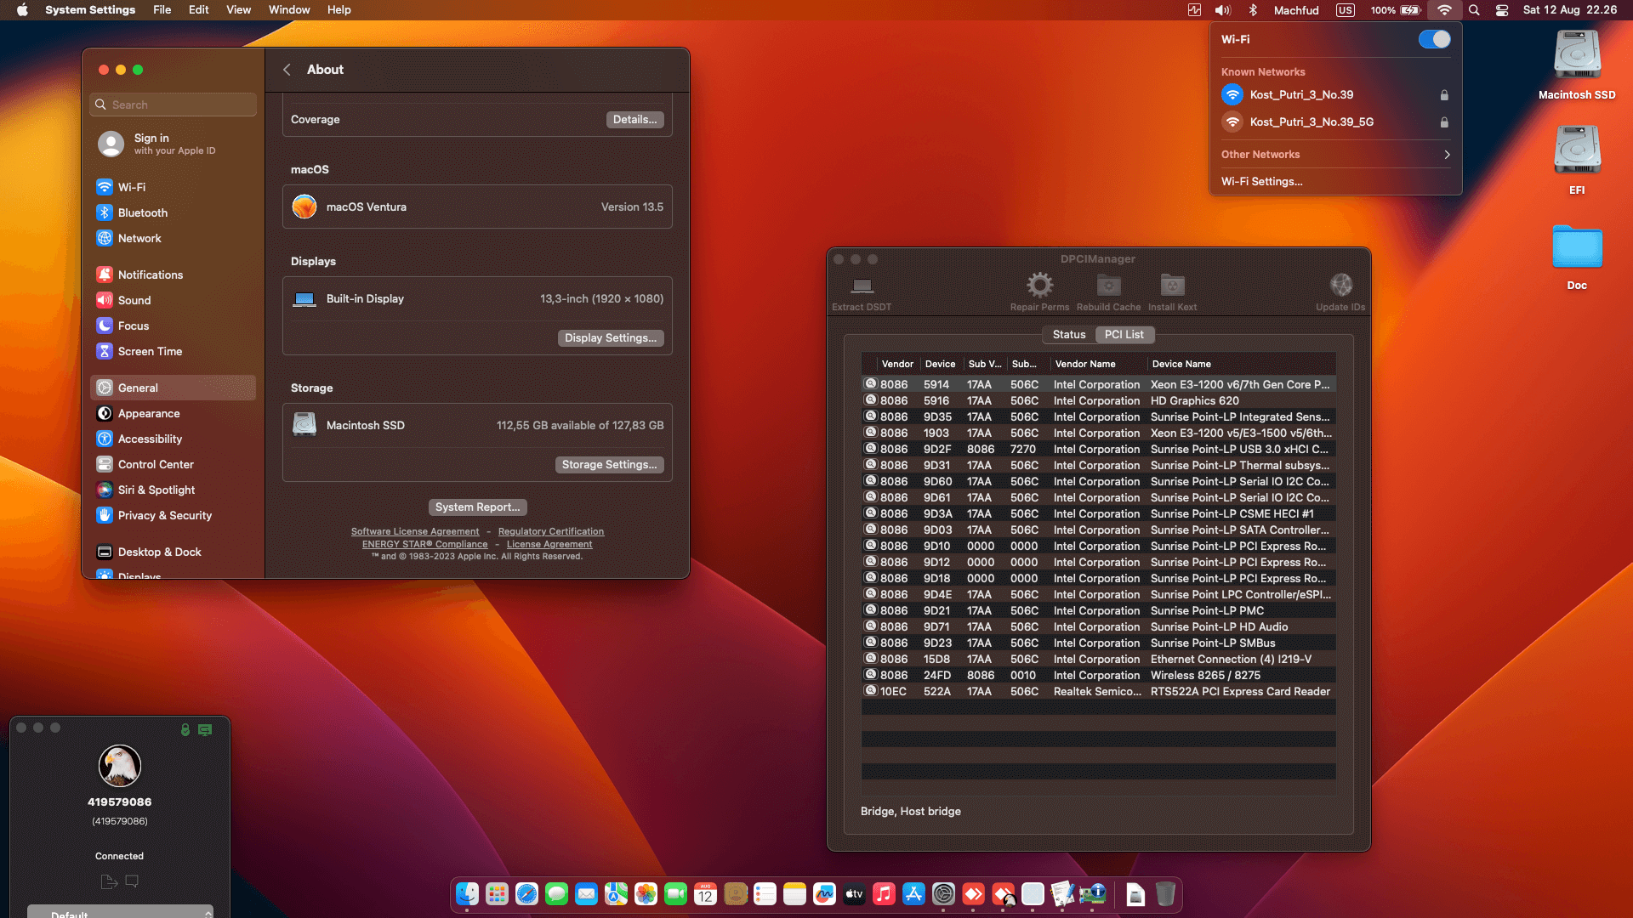The image size is (1633, 918).
Task: Click the System Report… button
Action: point(477,507)
